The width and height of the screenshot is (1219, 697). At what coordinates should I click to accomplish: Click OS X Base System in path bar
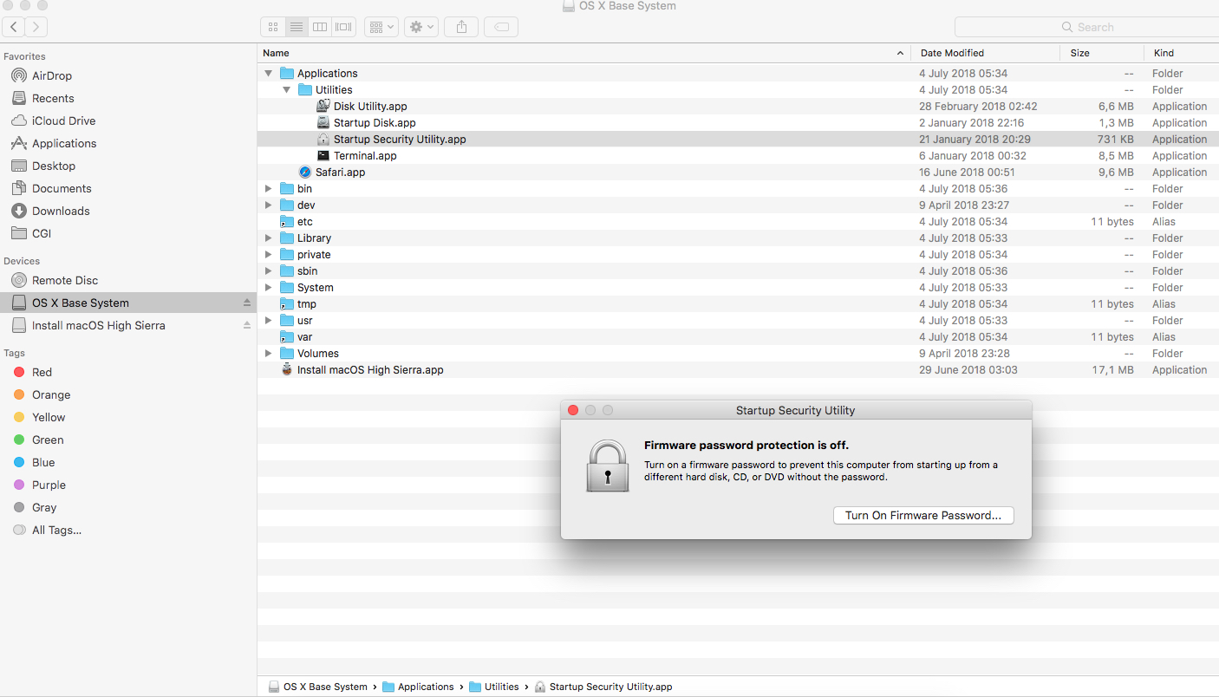pyautogui.click(x=317, y=687)
